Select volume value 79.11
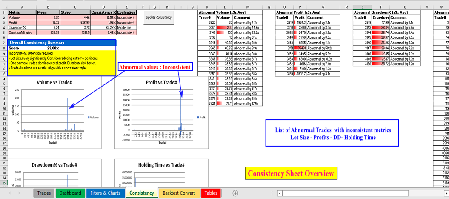The width and height of the screenshot is (449, 199). click(225, 104)
